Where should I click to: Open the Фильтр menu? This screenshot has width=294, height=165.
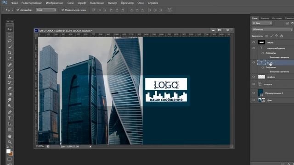(113, 3)
